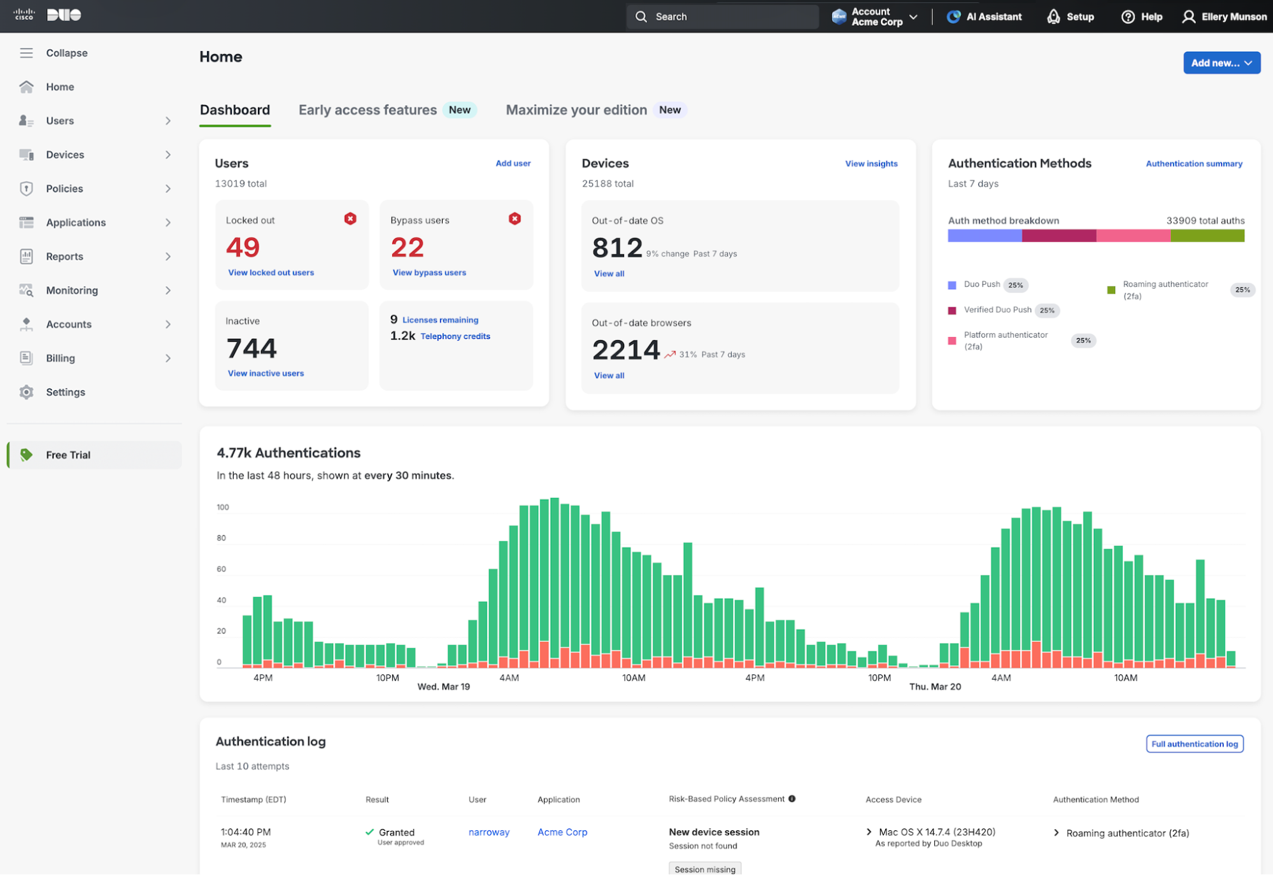Click the info icon beside Risk-Based Policy Assessment
This screenshot has height=875, width=1273.
[x=792, y=799]
